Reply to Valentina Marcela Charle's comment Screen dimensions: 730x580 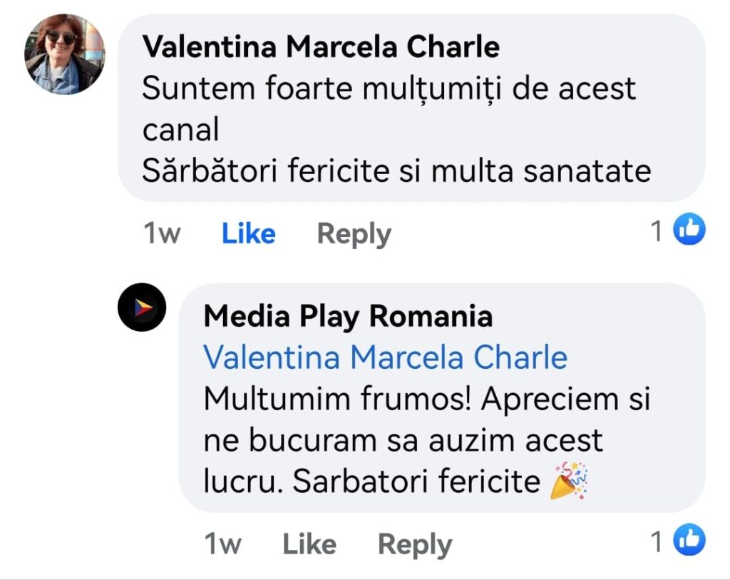pos(354,233)
